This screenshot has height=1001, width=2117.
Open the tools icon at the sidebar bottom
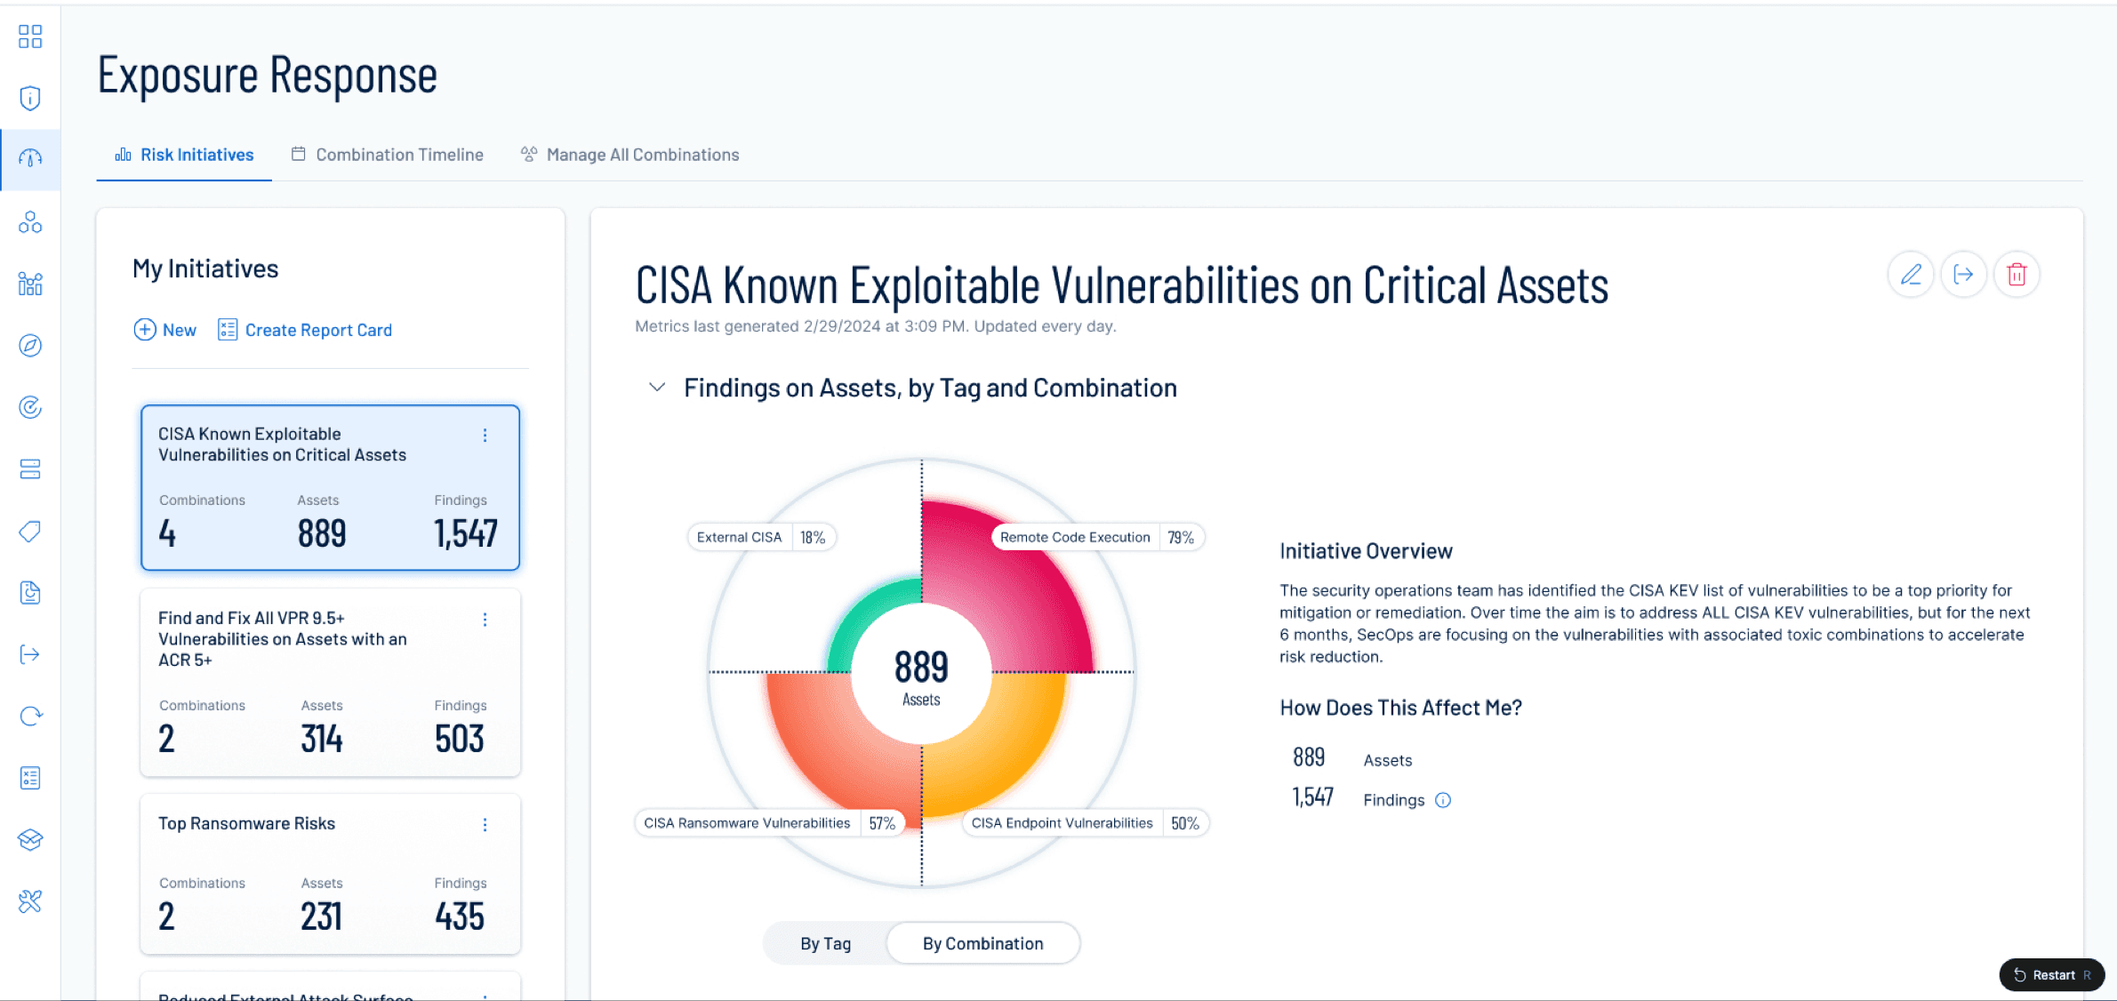[29, 901]
